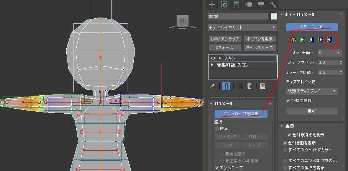The image size is (348, 171).
Task: Uncheck 手動で更新 checkbox
Action: coord(289,101)
